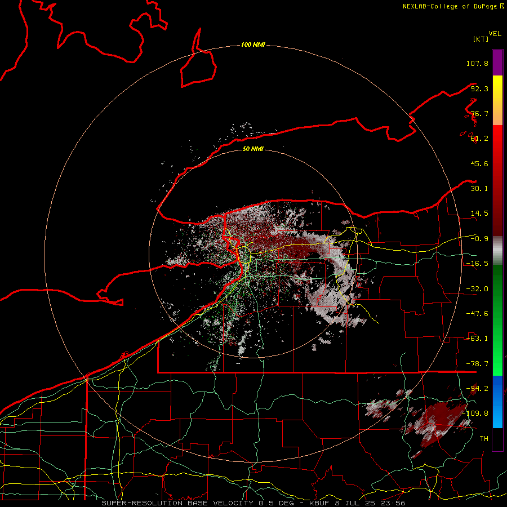The height and width of the screenshot is (507, 507).
Task: Click the VEL legend title
Action: coord(495,34)
